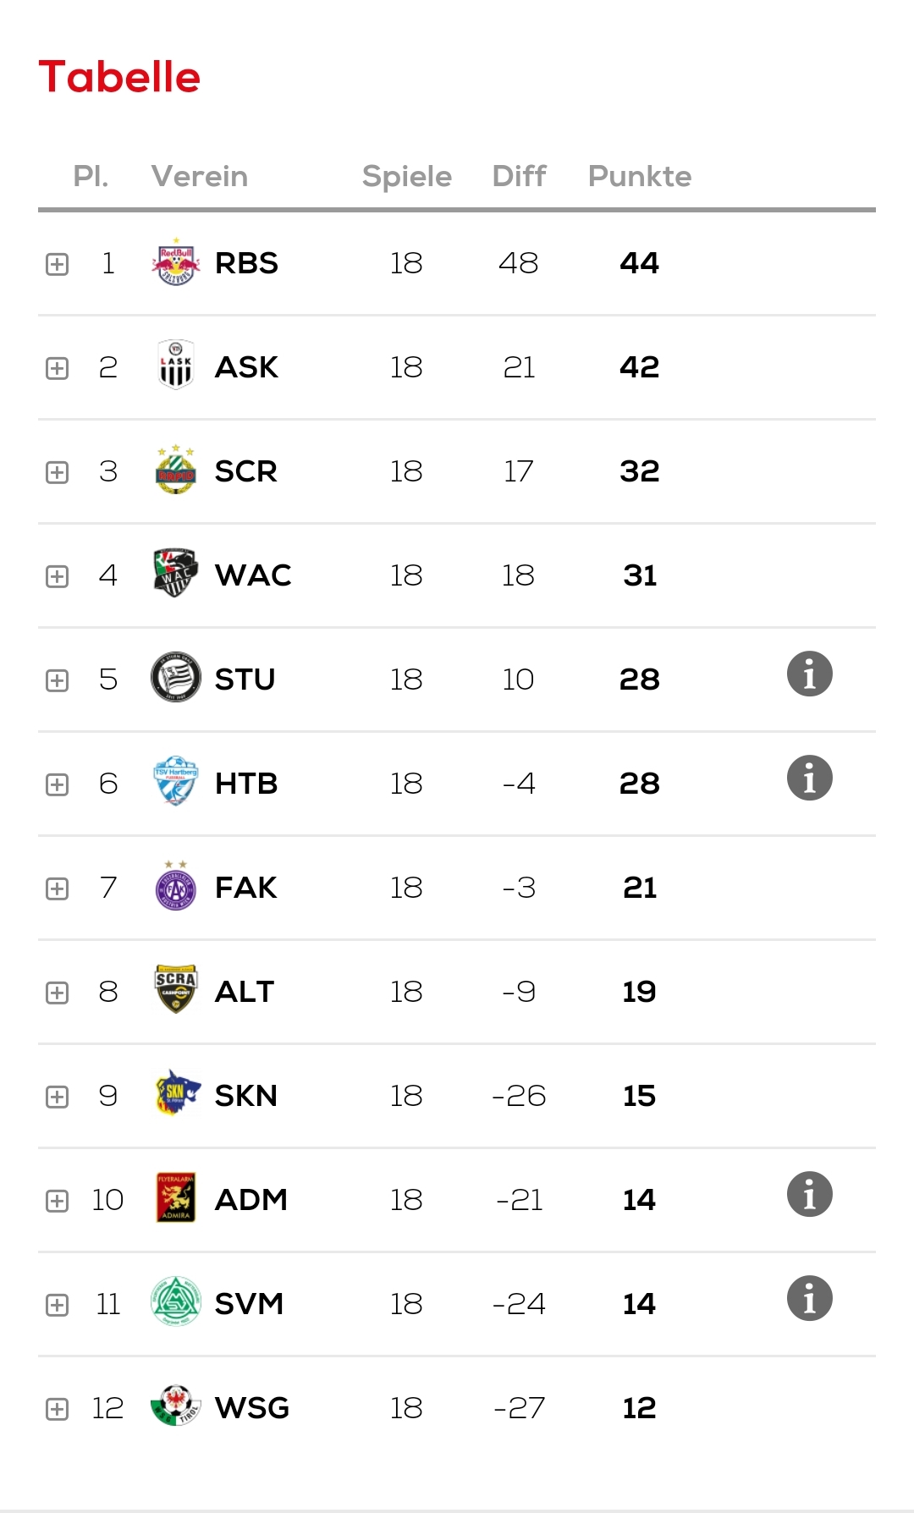Open the info icon in HTB row
This screenshot has height=1513, width=914.
click(810, 779)
